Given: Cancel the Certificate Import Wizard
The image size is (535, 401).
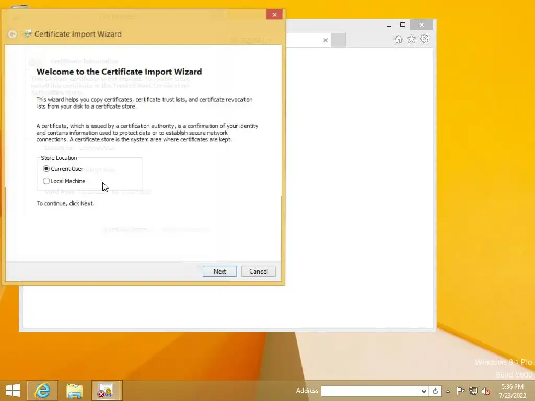Looking at the screenshot, I should pyautogui.click(x=258, y=272).
